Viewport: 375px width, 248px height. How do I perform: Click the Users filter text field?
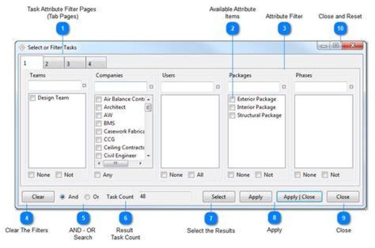187,87
